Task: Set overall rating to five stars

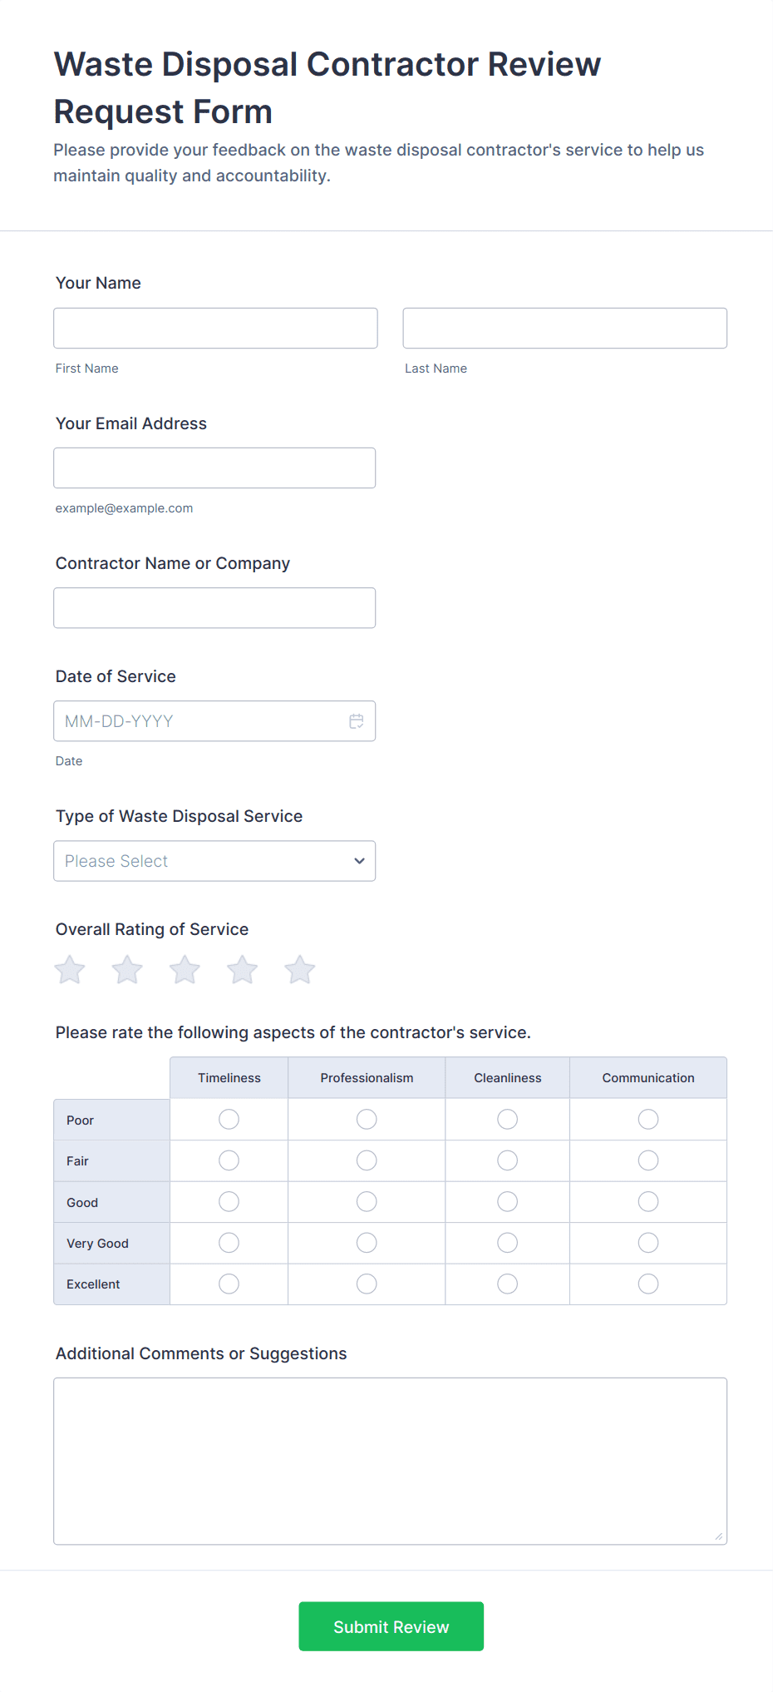Action: pyautogui.click(x=300, y=970)
